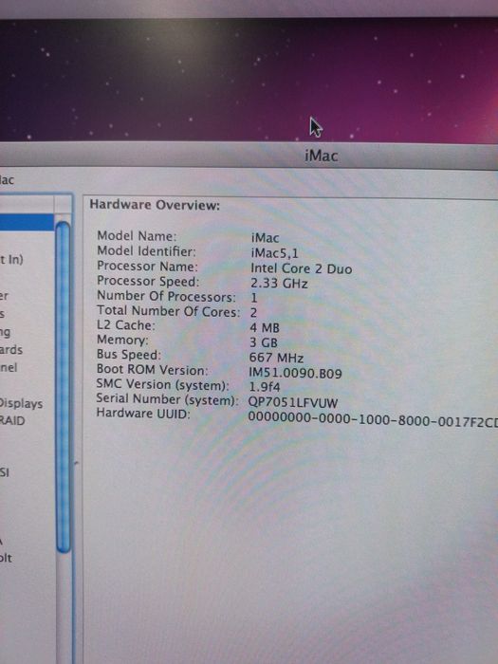Select the highlighted Hardware item in sidebar
This screenshot has width=498, height=664.
pyautogui.click(x=27, y=222)
